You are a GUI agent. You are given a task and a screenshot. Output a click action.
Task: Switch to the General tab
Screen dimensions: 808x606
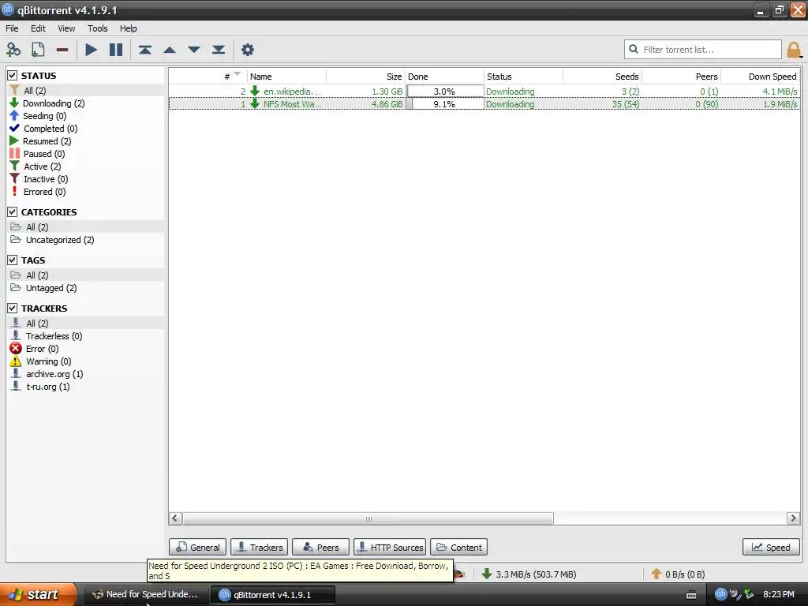198,548
